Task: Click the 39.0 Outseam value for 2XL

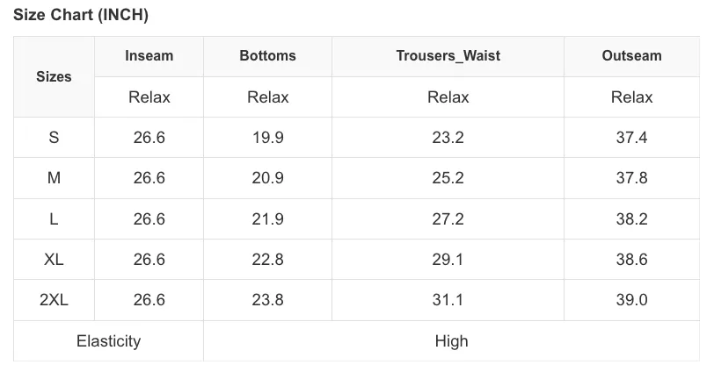Action: pyautogui.click(x=631, y=300)
